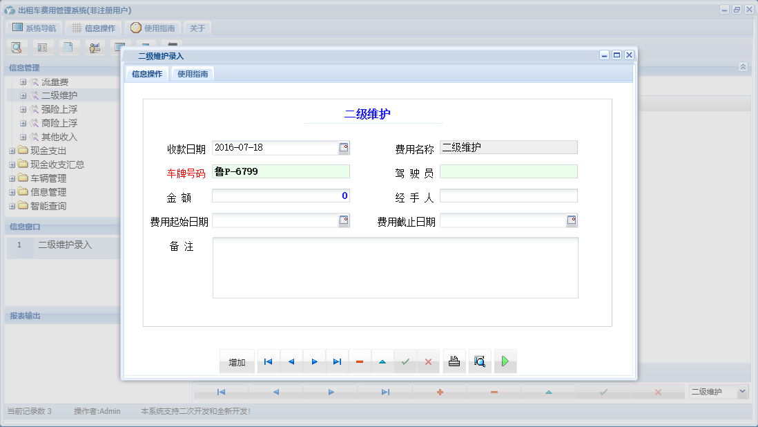Delete current record with the red minus icon
Screen dimensions: 758x427
[360, 361]
